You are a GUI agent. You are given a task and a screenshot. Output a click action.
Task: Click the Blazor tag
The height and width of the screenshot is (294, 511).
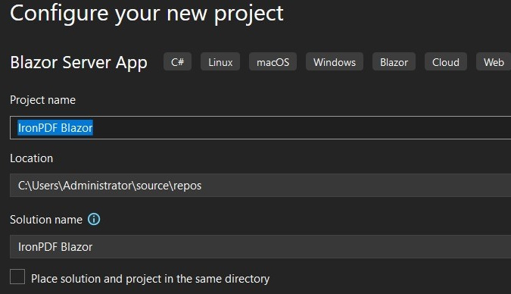click(x=394, y=61)
